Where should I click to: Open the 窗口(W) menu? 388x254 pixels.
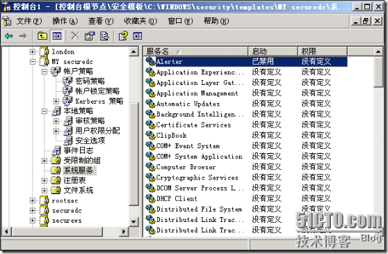(x=180, y=22)
